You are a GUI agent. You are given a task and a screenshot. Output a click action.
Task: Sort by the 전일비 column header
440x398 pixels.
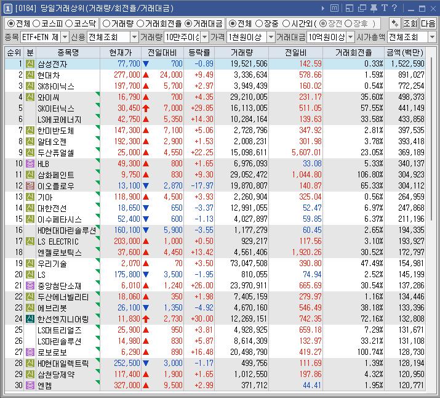pos(296,52)
